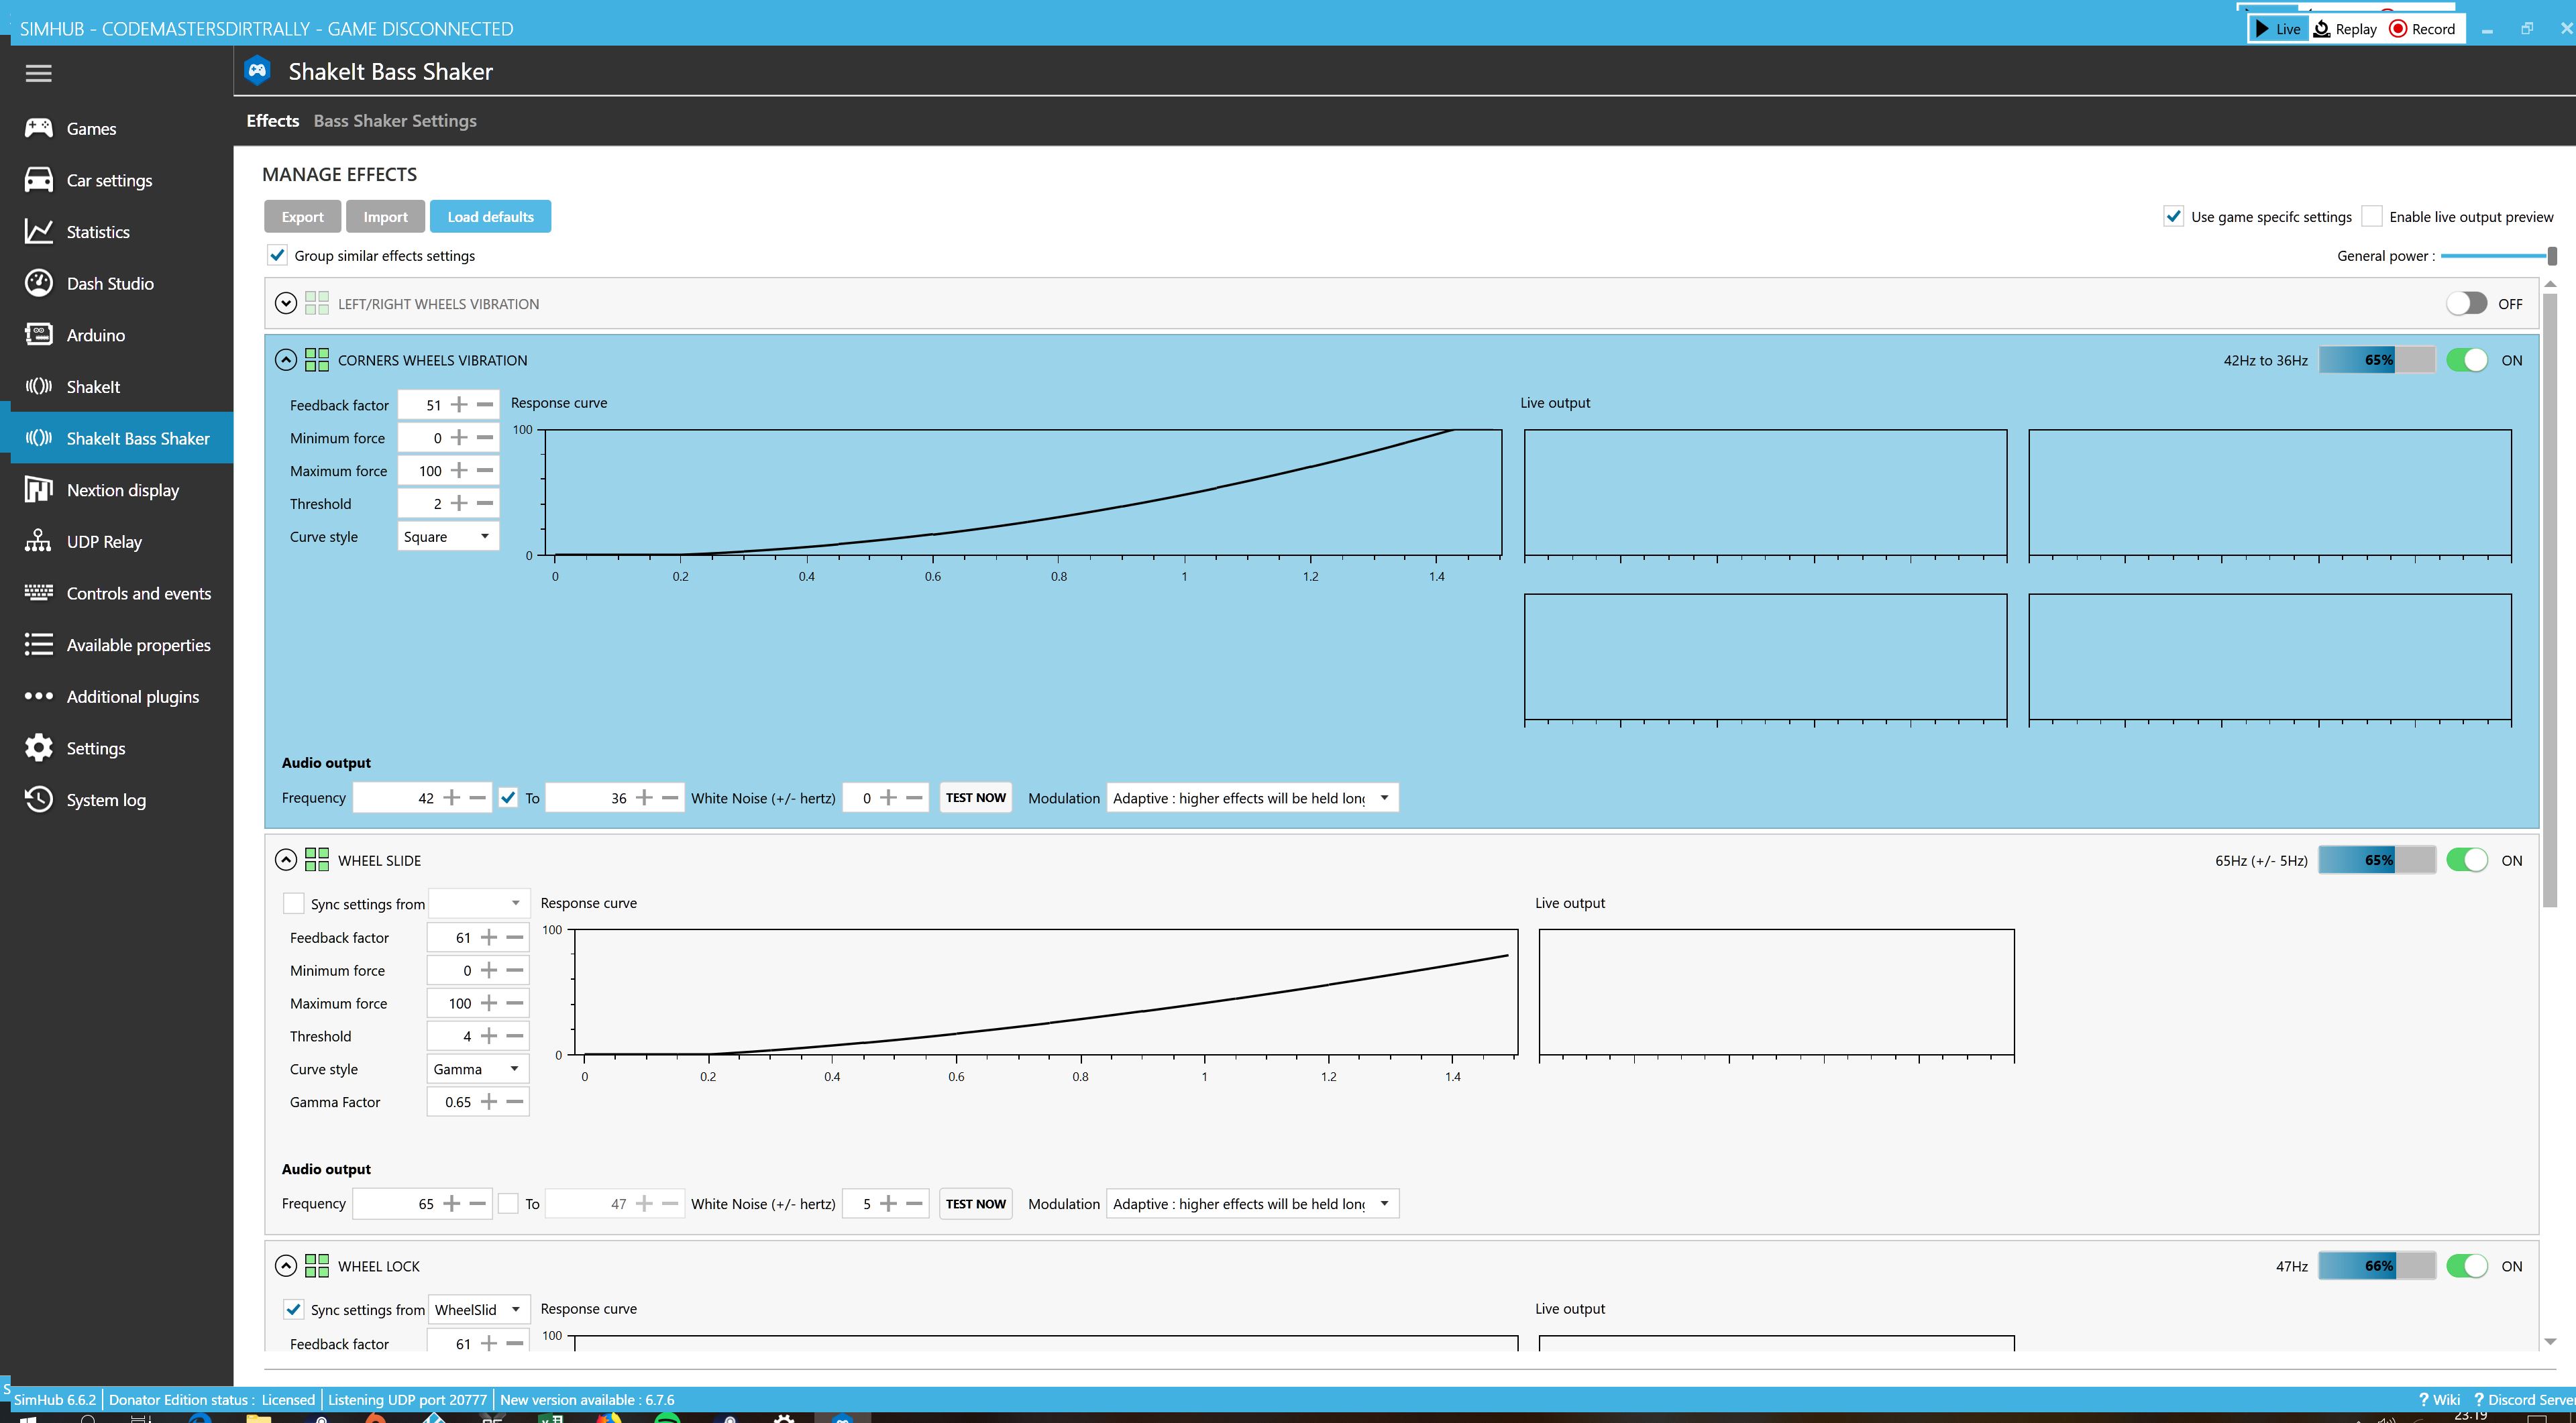Switch to the Effects tab

pyautogui.click(x=272, y=119)
